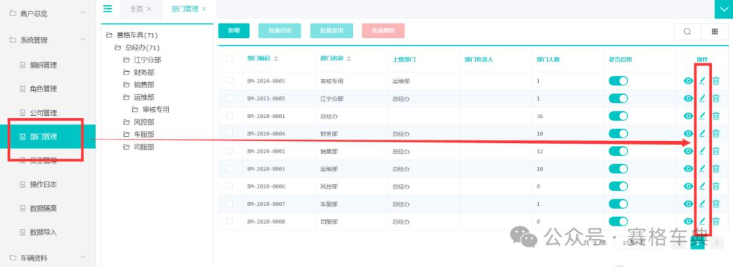The height and width of the screenshot is (267, 733).
Task: Click the 新增 button
Action: 233,30
